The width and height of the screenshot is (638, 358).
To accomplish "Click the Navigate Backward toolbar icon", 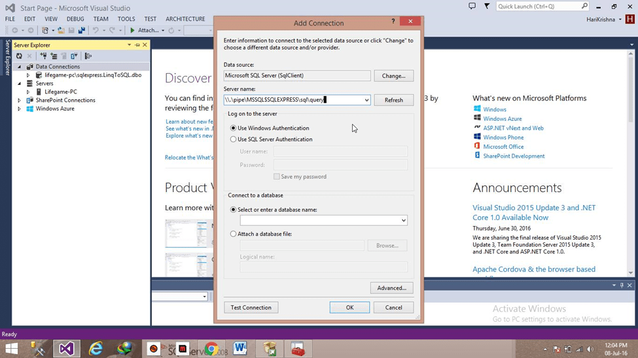I will click(x=15, y=31).
